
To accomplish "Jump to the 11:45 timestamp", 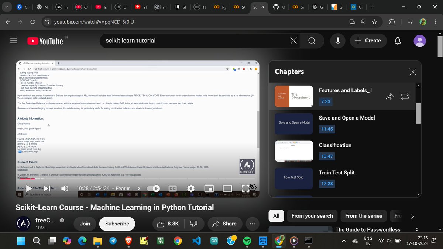I will [327, 129].
